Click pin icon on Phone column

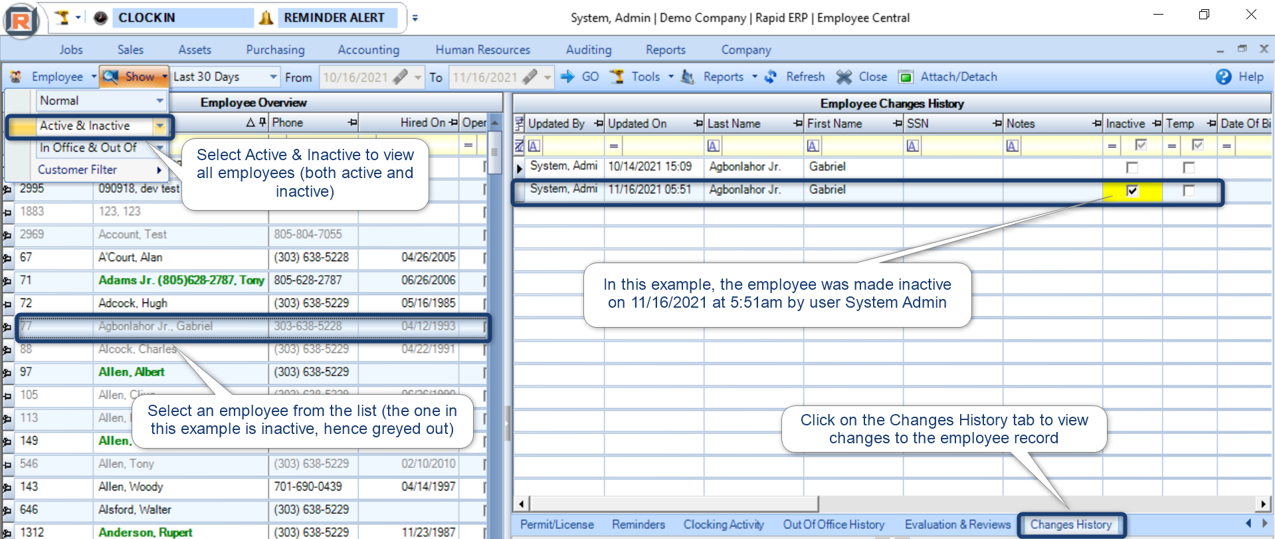pos(353,122)
